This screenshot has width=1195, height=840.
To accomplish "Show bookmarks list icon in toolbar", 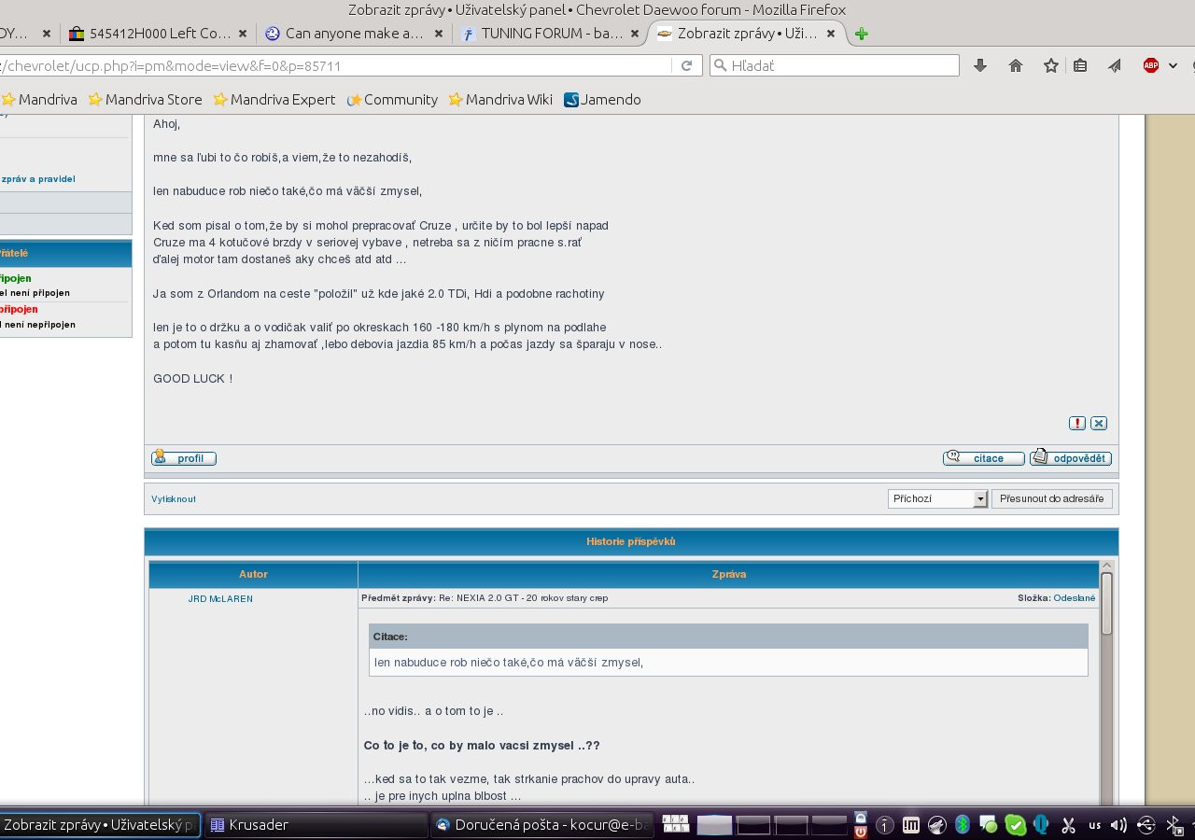I will [x=1080, y=65].
